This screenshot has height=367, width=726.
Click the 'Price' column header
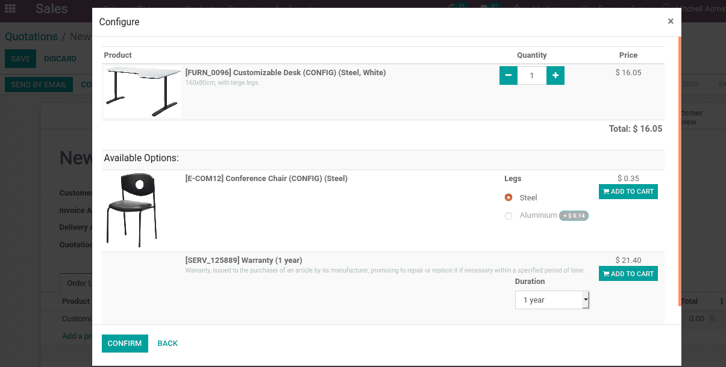click(628, 55)
